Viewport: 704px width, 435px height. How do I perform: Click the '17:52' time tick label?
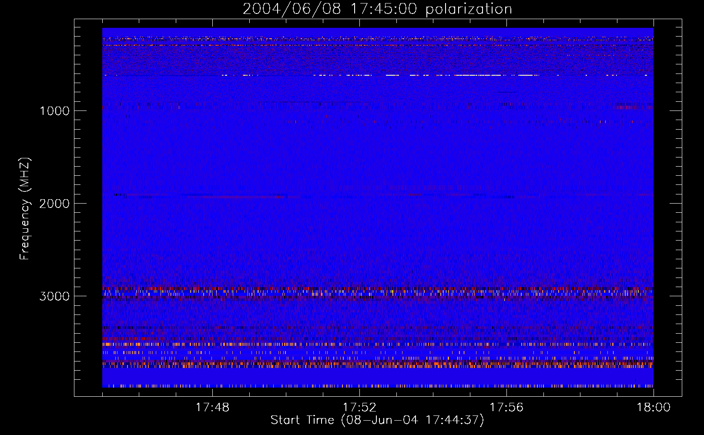(x=359, y=408)
